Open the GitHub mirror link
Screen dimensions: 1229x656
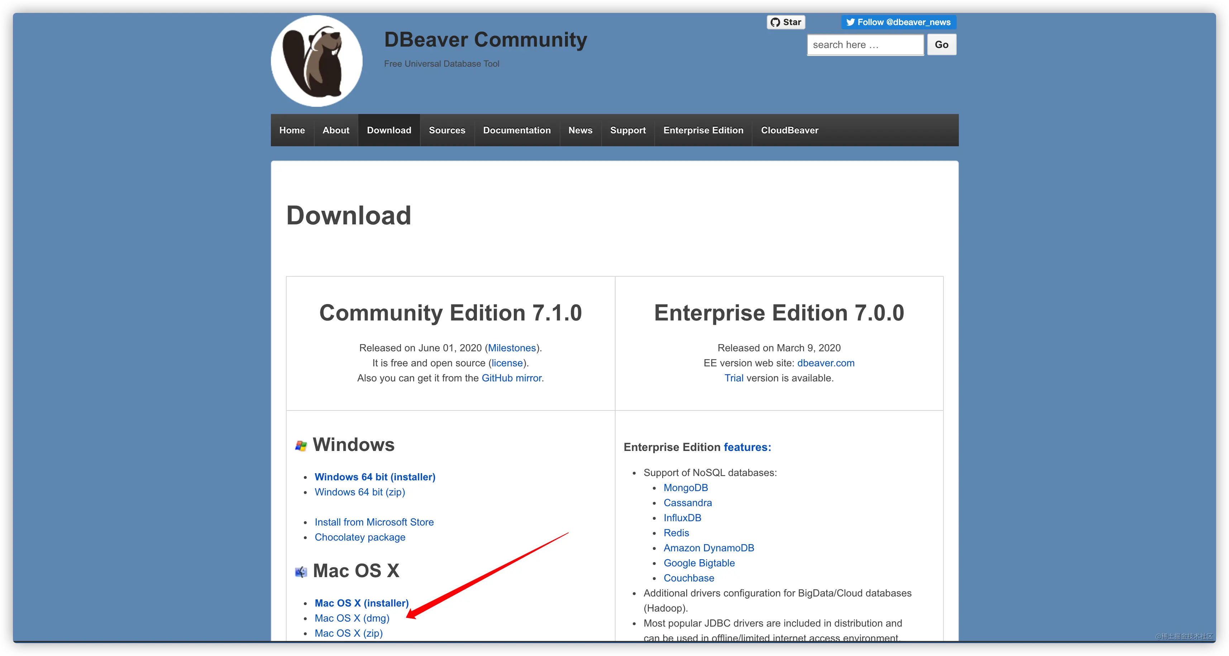(x=511, y=378)
